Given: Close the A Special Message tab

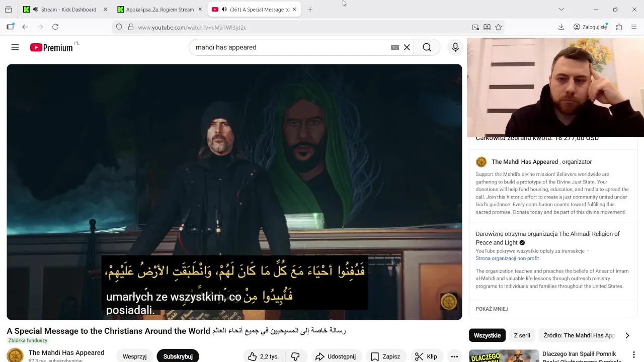Looking at the screenshot, I should [294, 10].
